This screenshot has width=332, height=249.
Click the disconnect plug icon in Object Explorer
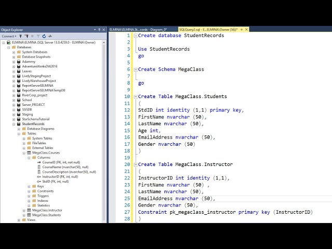click(26, 36)
